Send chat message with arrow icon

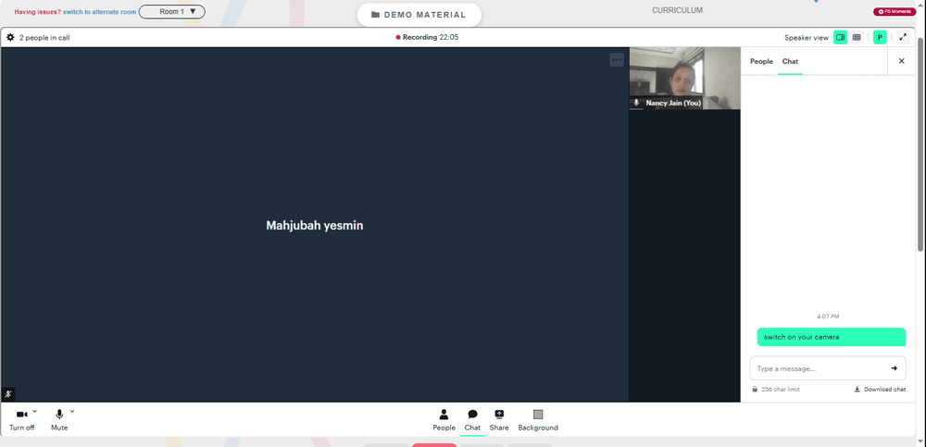pos(895,368)
